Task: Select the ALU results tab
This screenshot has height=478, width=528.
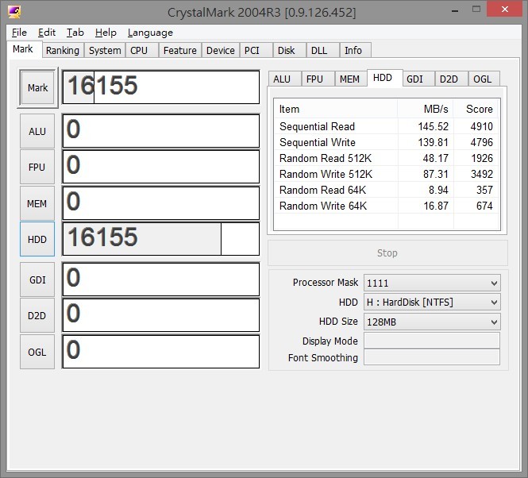Action: (x=282, y=79)
